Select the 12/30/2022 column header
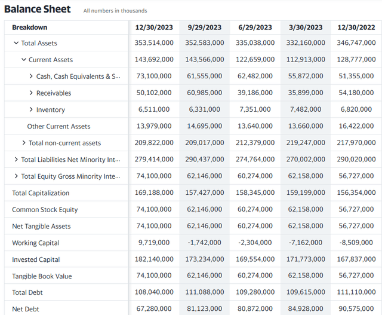Viewport: 382px width, 315px height. (x=356, y=27)
